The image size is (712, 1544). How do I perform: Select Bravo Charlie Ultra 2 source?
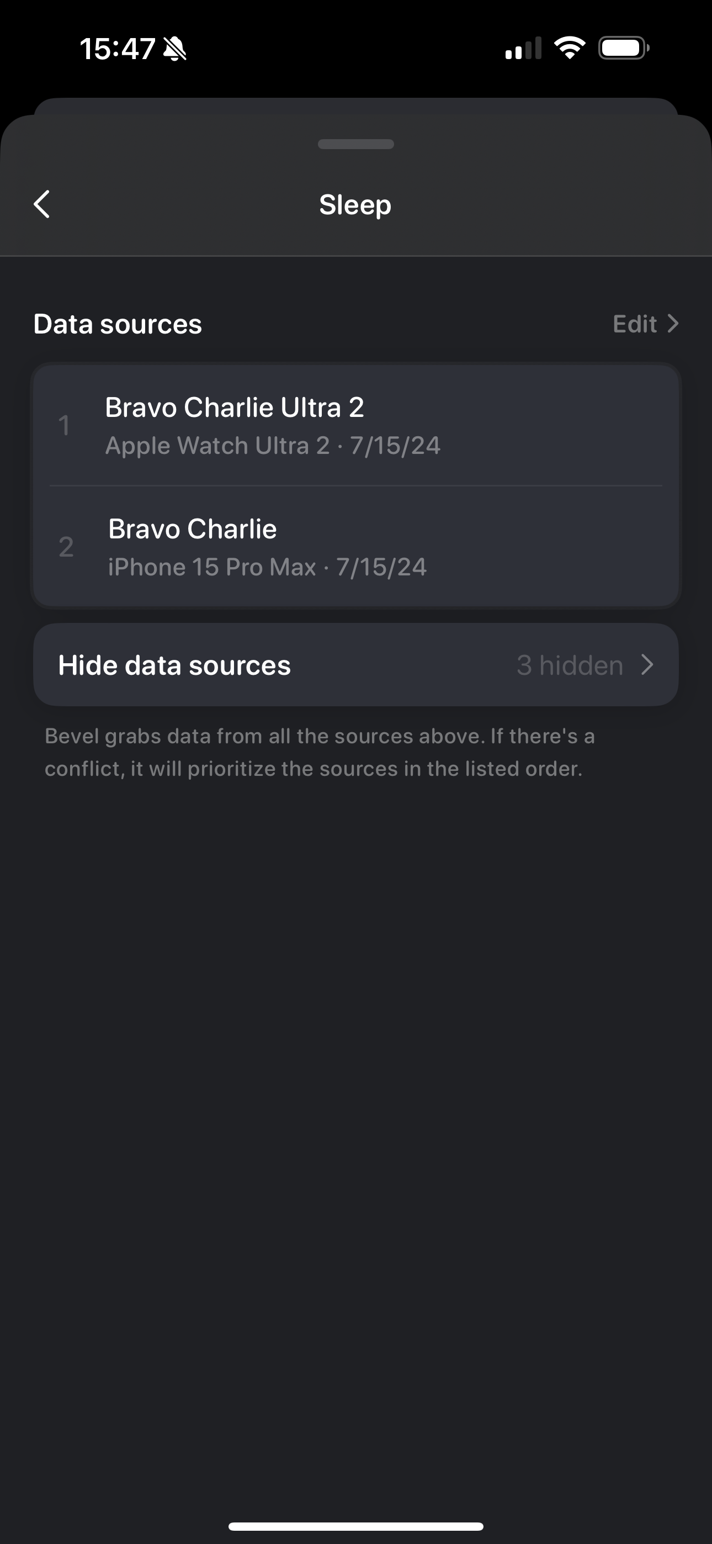(356, 425)
